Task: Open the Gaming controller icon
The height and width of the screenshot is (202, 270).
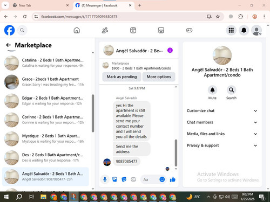Action: 189,30
